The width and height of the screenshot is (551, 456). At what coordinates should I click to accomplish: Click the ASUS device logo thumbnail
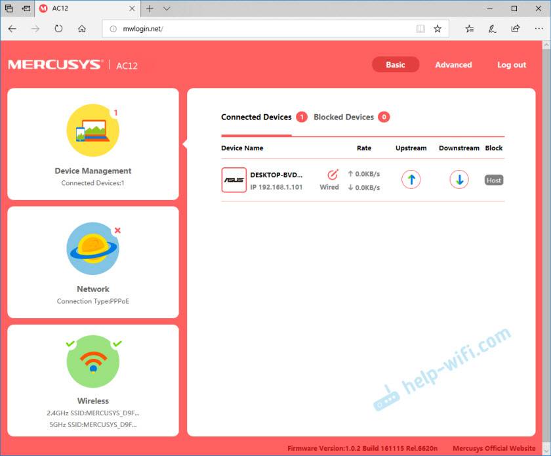(234, 180)
